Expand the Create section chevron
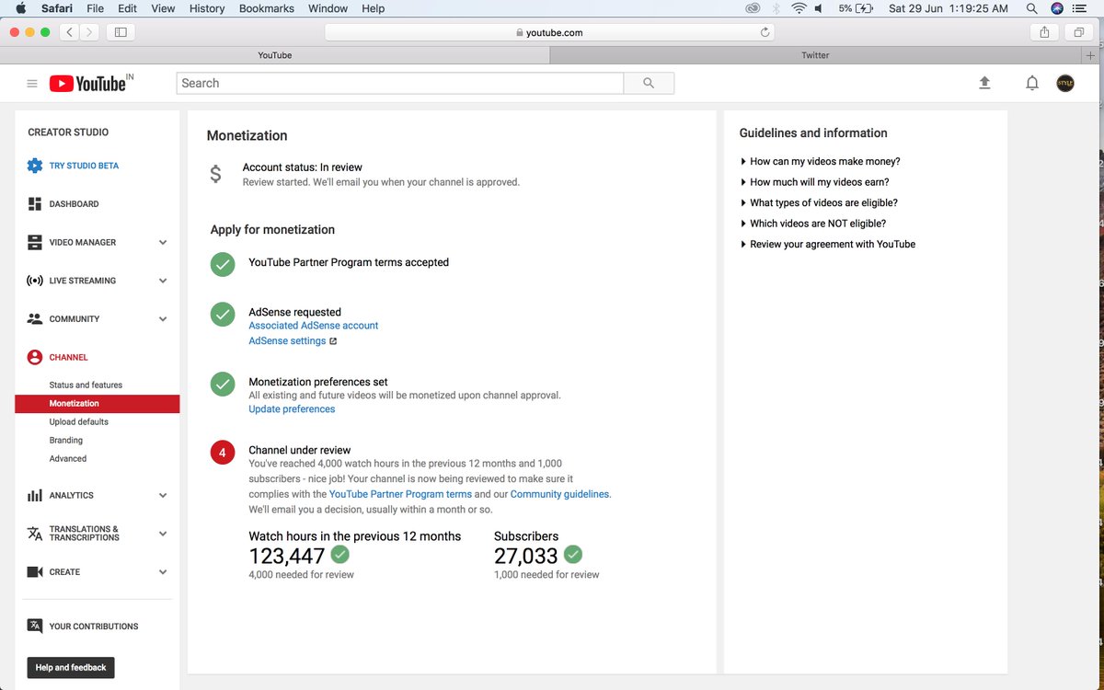Screen dimensions: 1104x690 coord(163,572)
